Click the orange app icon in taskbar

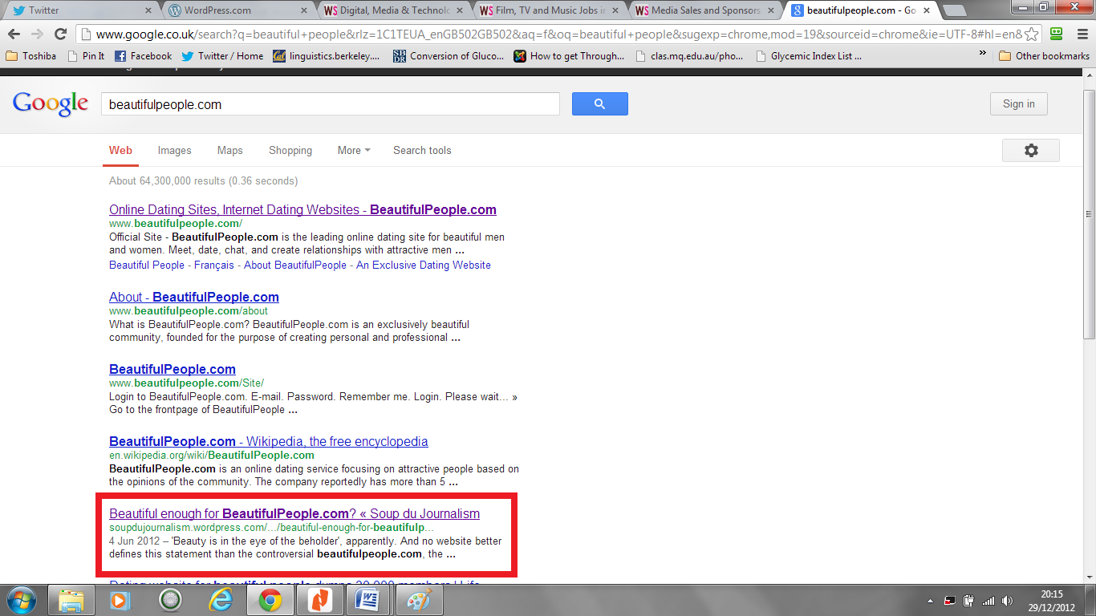[x=319, y=600]
